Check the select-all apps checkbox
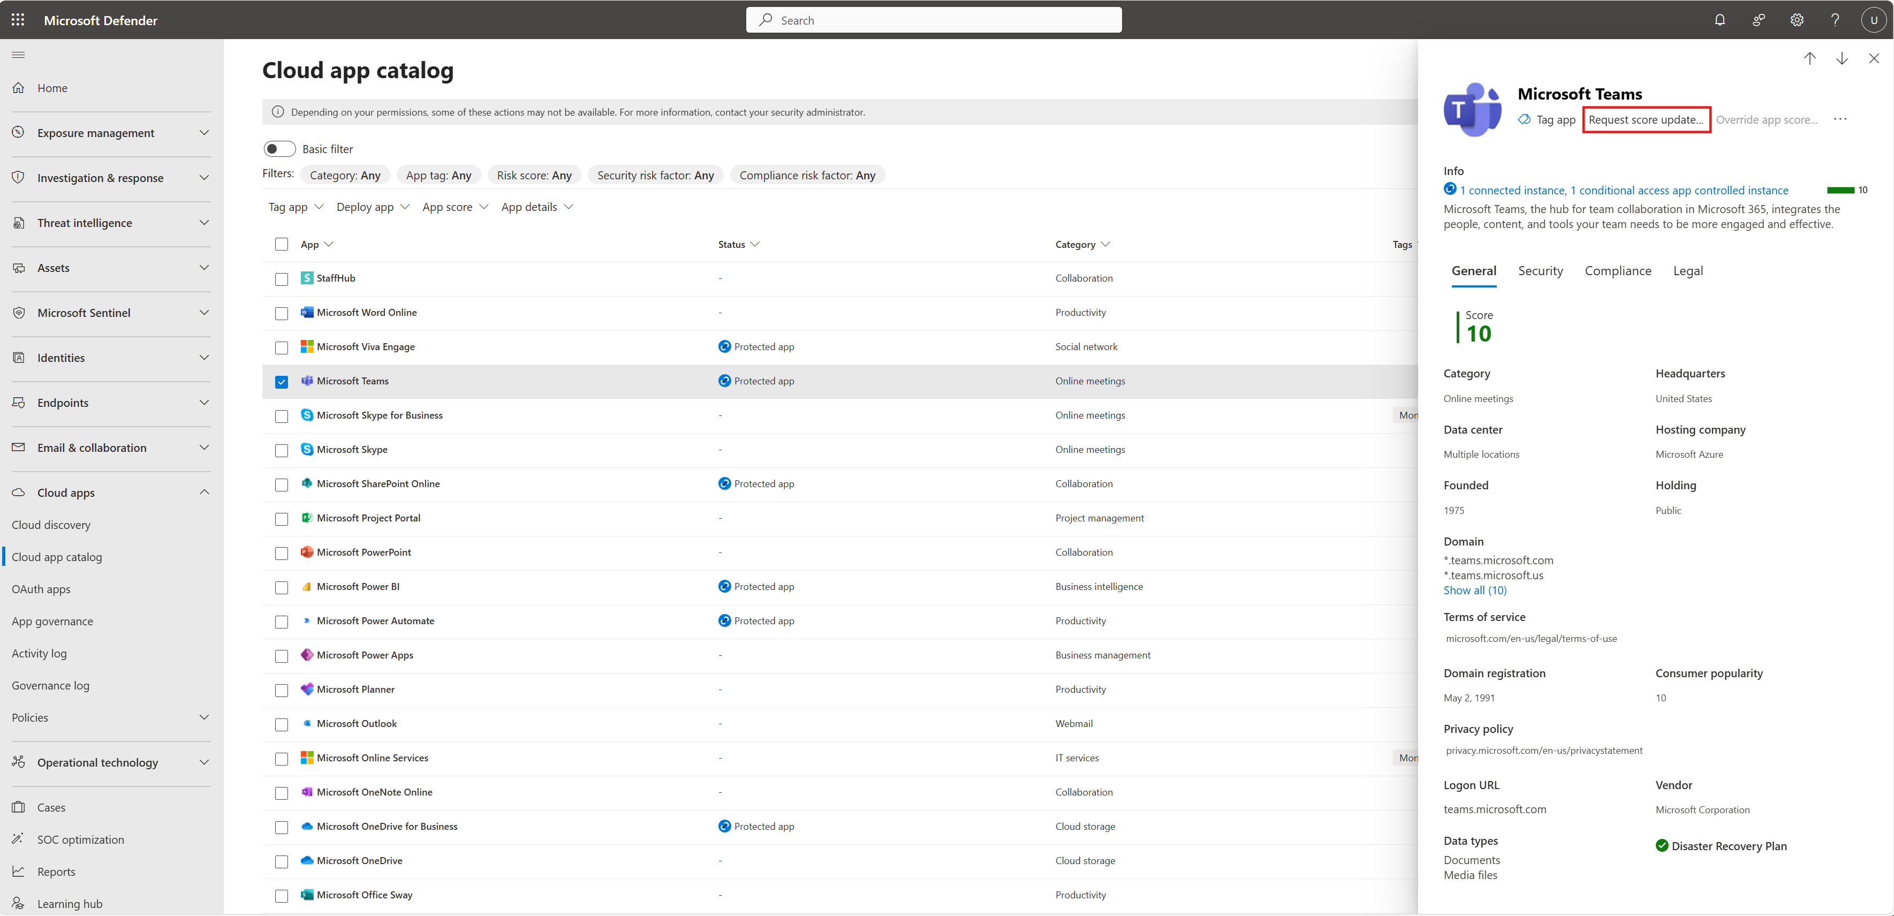 click(281, 244)
